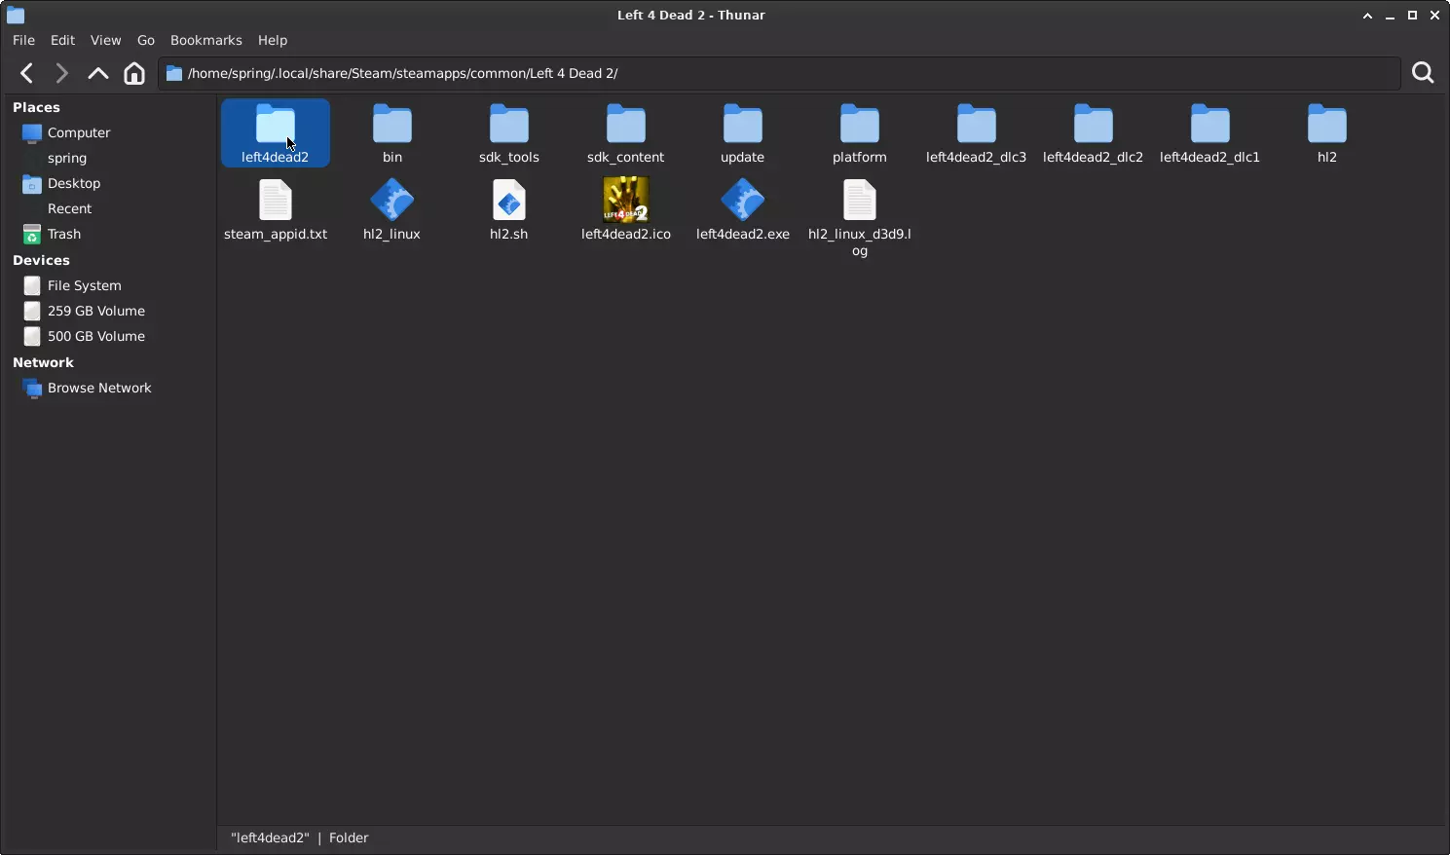Image resolution: width=1450 pixels, height=855 pixels.
Task: Open Trash in the sidebar
Action: pos(63,234)
